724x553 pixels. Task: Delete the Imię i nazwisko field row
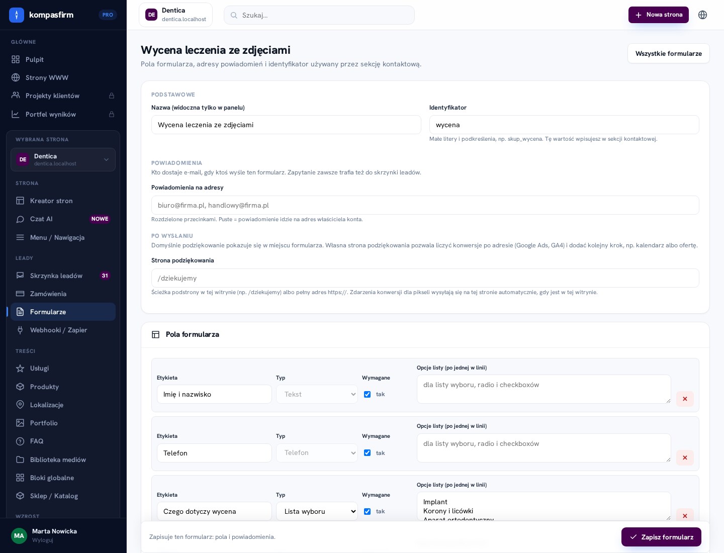(x=685, y=399)
